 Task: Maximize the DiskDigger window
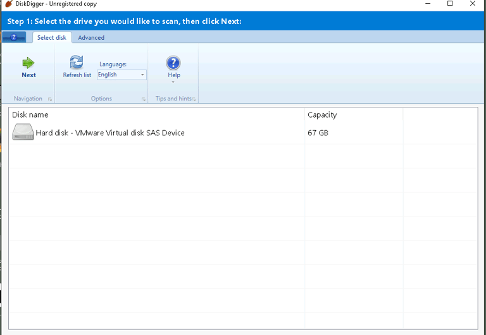tap(450, 4)
